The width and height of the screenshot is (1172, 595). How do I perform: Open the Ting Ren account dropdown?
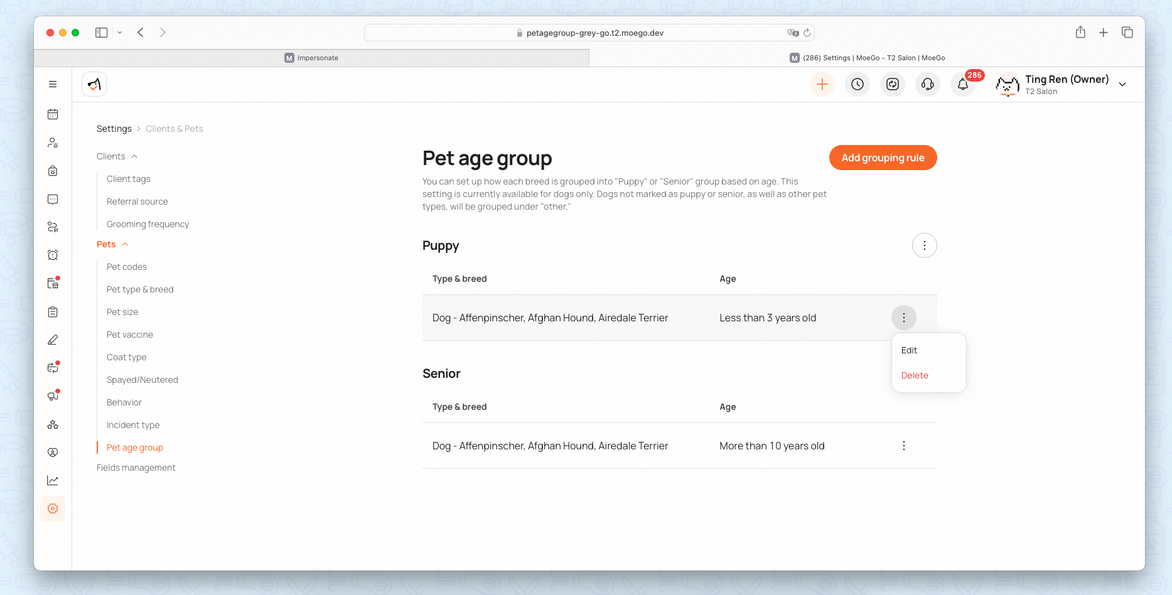(1122, 84)
